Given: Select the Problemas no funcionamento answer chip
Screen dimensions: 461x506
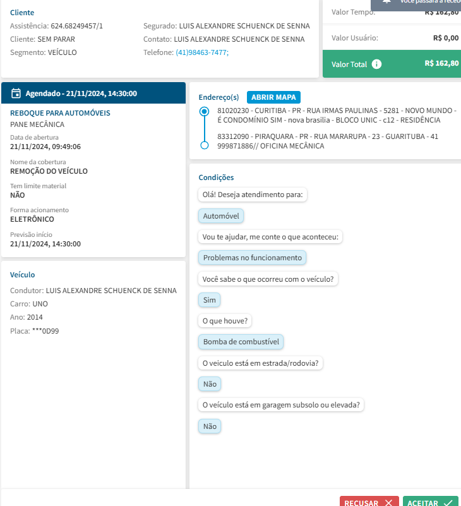Looking at the screenshot, I should coord(252,258).
